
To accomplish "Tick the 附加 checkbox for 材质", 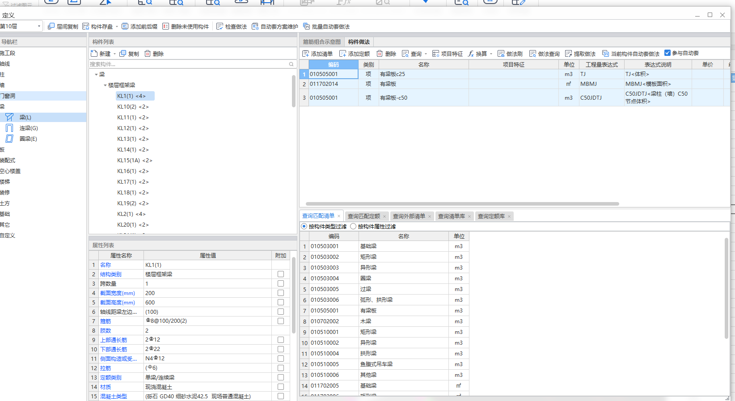I will coord(281,387).
